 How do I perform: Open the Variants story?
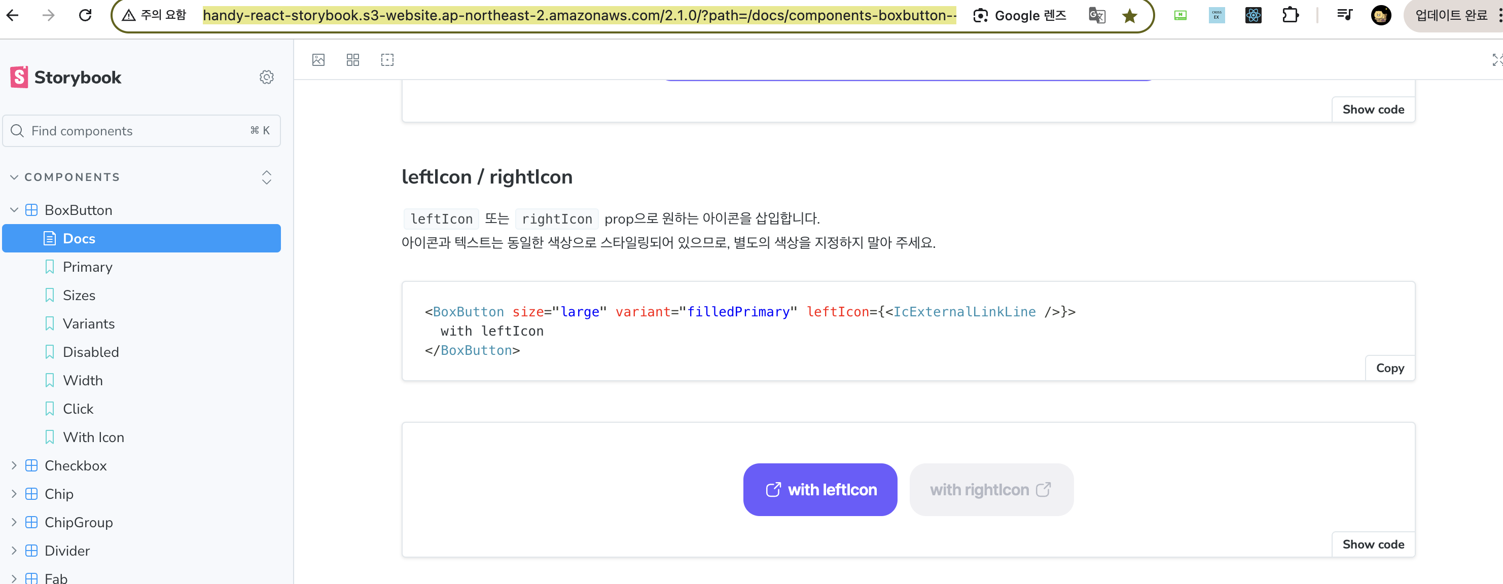tap(89, 323)
